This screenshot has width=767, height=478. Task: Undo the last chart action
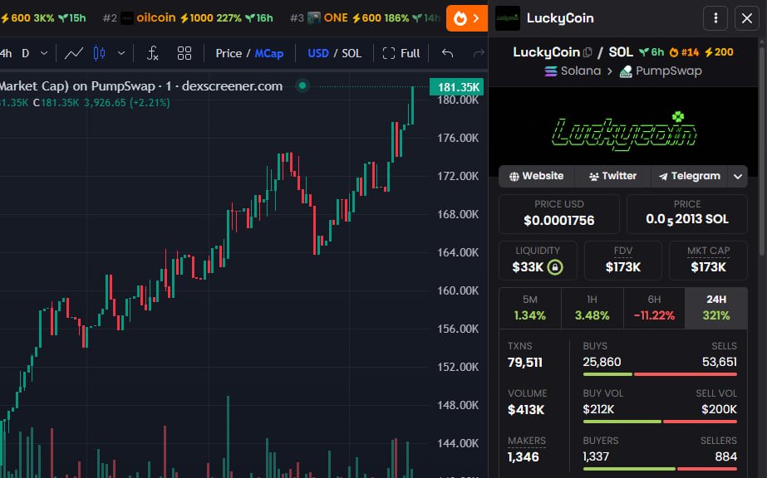coord(447,53)
